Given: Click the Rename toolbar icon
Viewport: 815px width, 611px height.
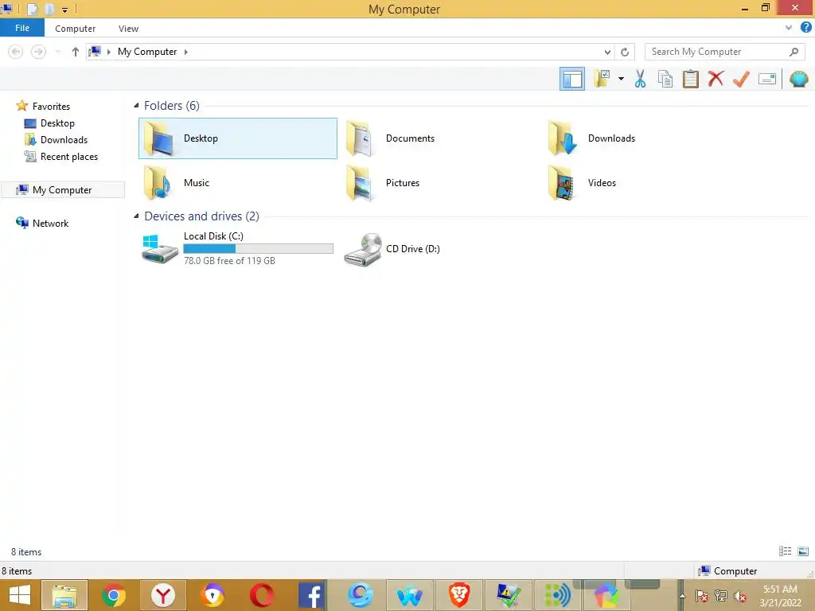Looking at the screenshot, I should [x=766, y=79].
